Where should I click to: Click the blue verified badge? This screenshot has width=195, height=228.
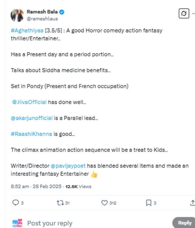62,12
